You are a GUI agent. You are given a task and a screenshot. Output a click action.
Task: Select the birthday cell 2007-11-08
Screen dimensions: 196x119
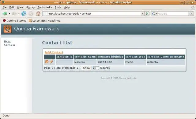(x=111, y=62)
